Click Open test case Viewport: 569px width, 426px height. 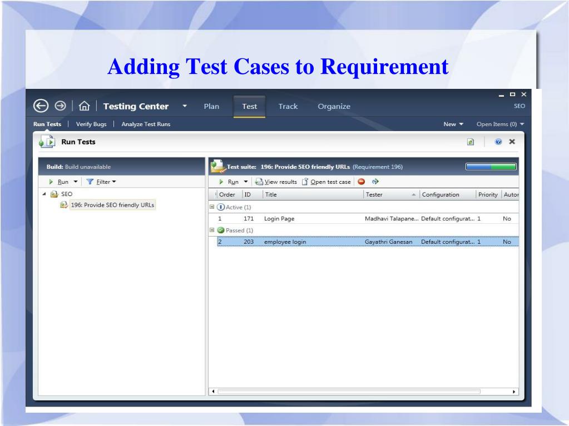[326, 182]
